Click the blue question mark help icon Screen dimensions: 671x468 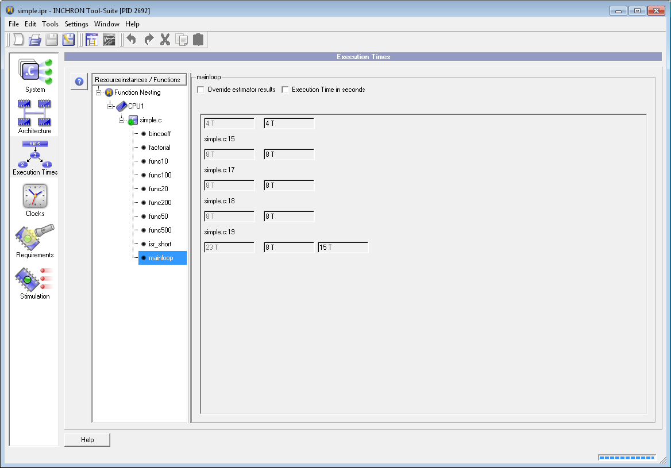click(79, 82)
